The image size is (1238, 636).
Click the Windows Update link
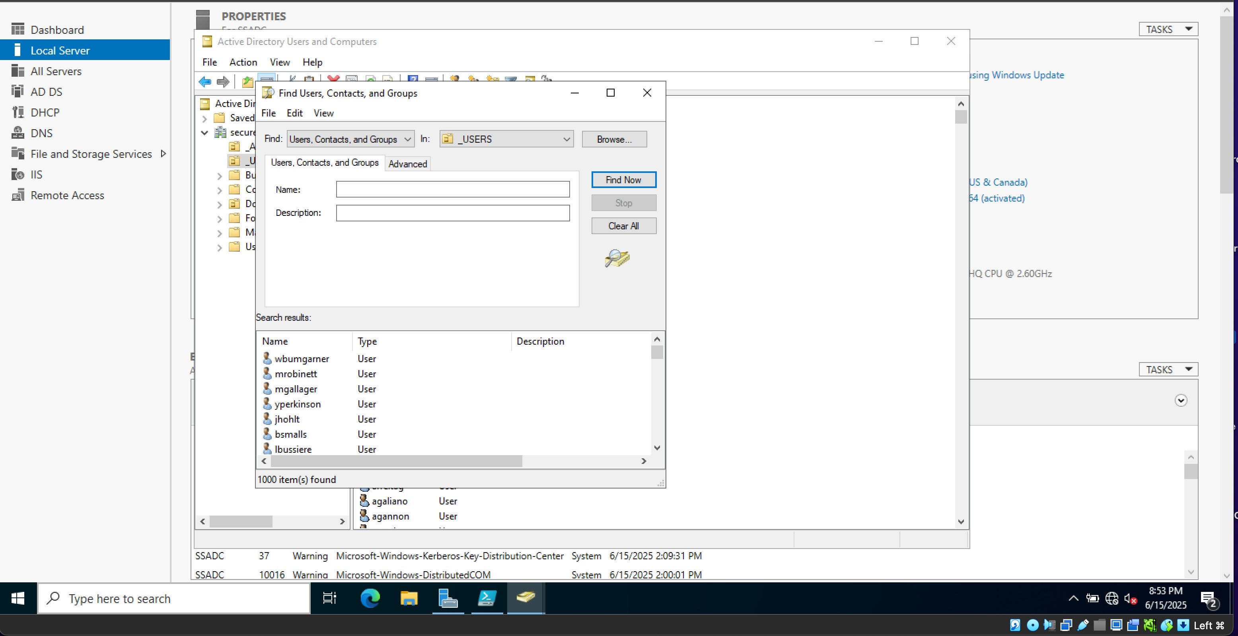click(x=1016, y=75)
